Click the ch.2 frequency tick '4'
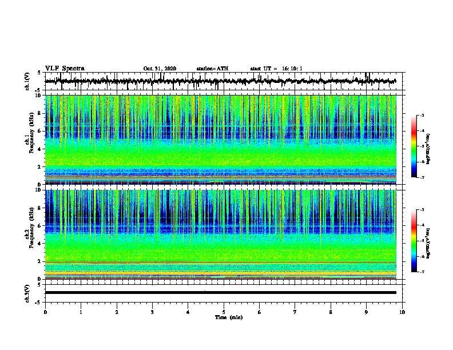 (x=40, y=244)
